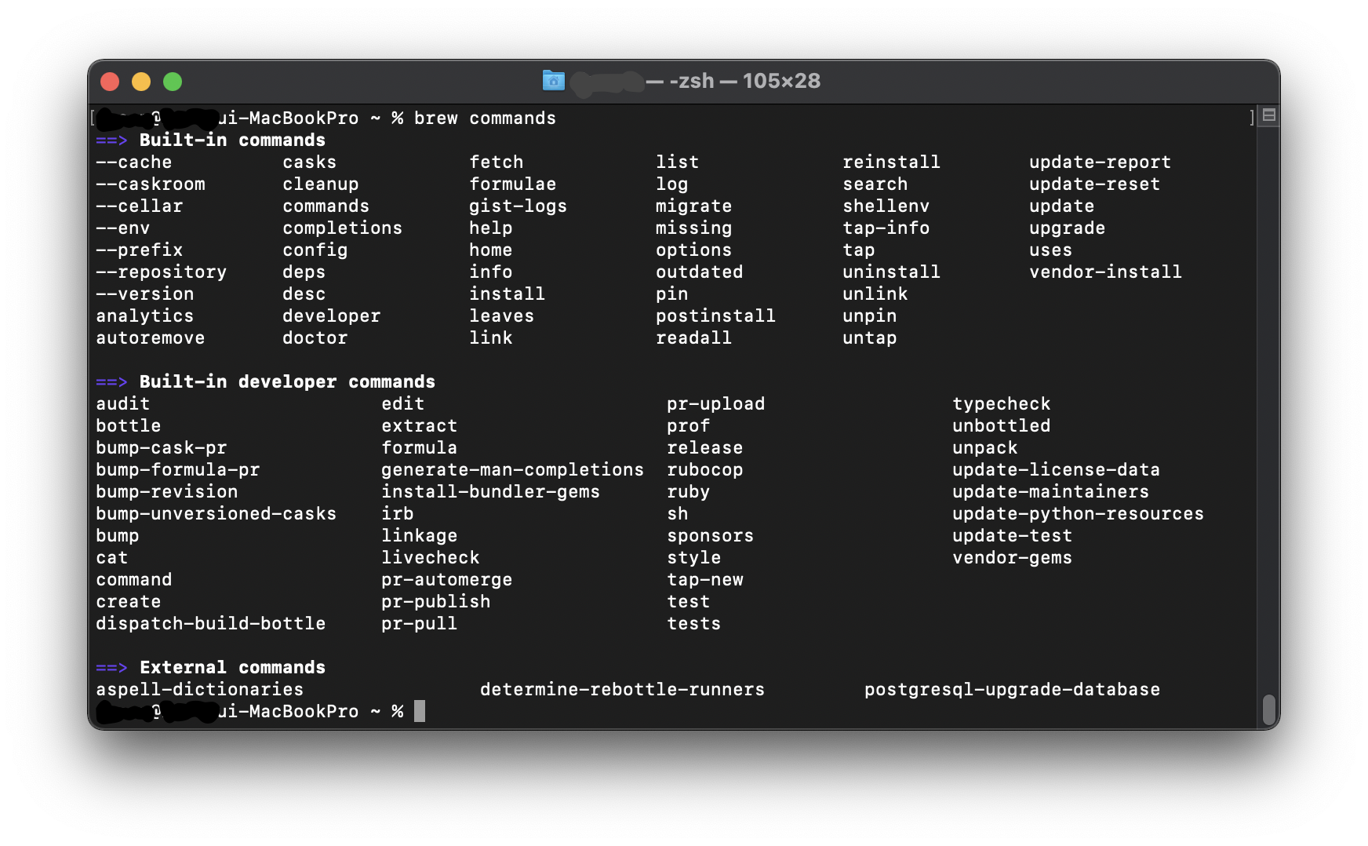Screen dimensions: 1368x846
Task: Click the terminal scrollbar thumb
Action: [1269, 709]
